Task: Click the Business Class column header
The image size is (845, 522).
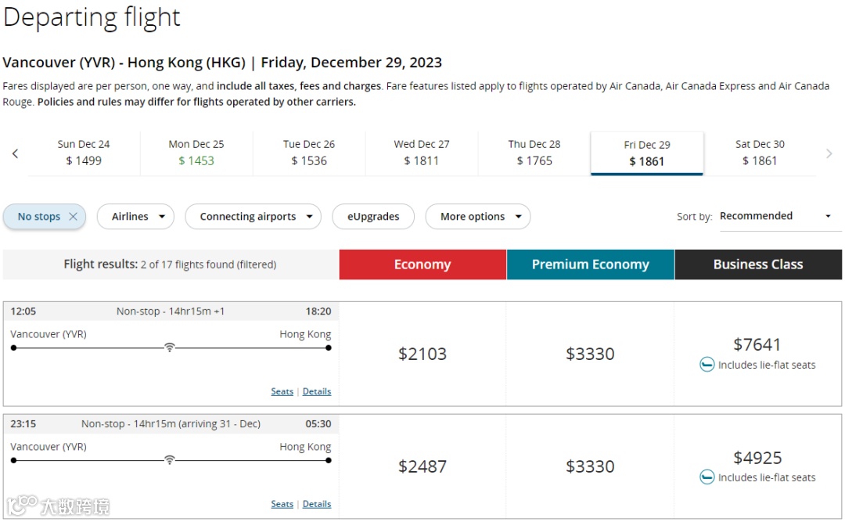Action: coord(758,265)
